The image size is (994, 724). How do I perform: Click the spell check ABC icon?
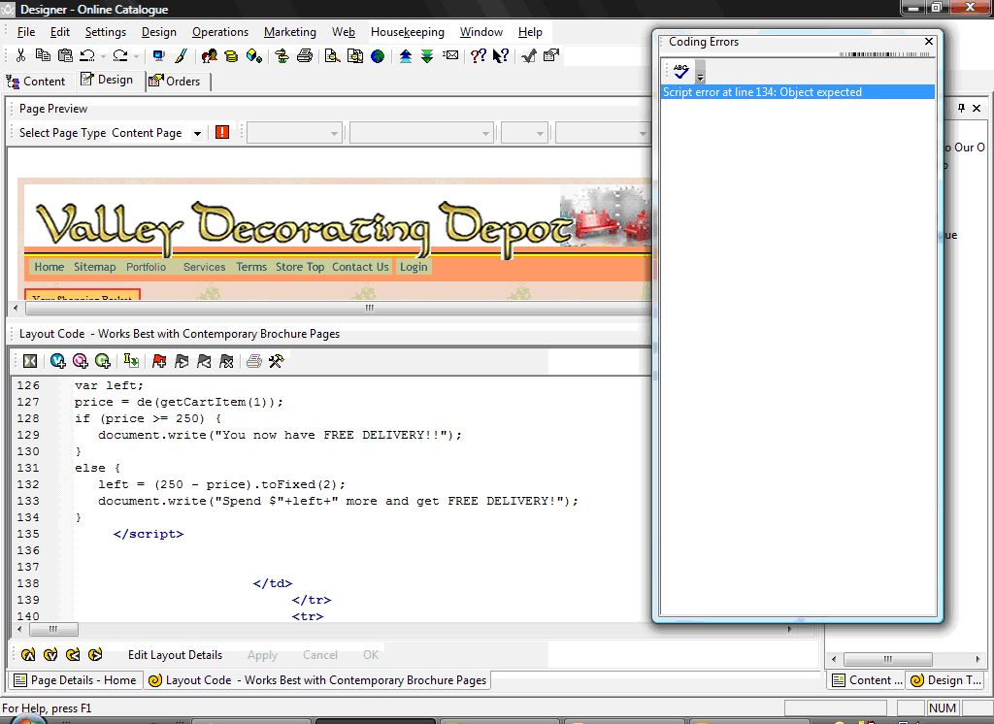(680, 71)
